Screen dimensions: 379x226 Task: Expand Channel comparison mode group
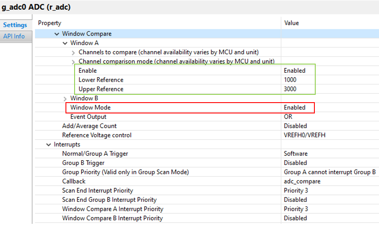(73, 62)
